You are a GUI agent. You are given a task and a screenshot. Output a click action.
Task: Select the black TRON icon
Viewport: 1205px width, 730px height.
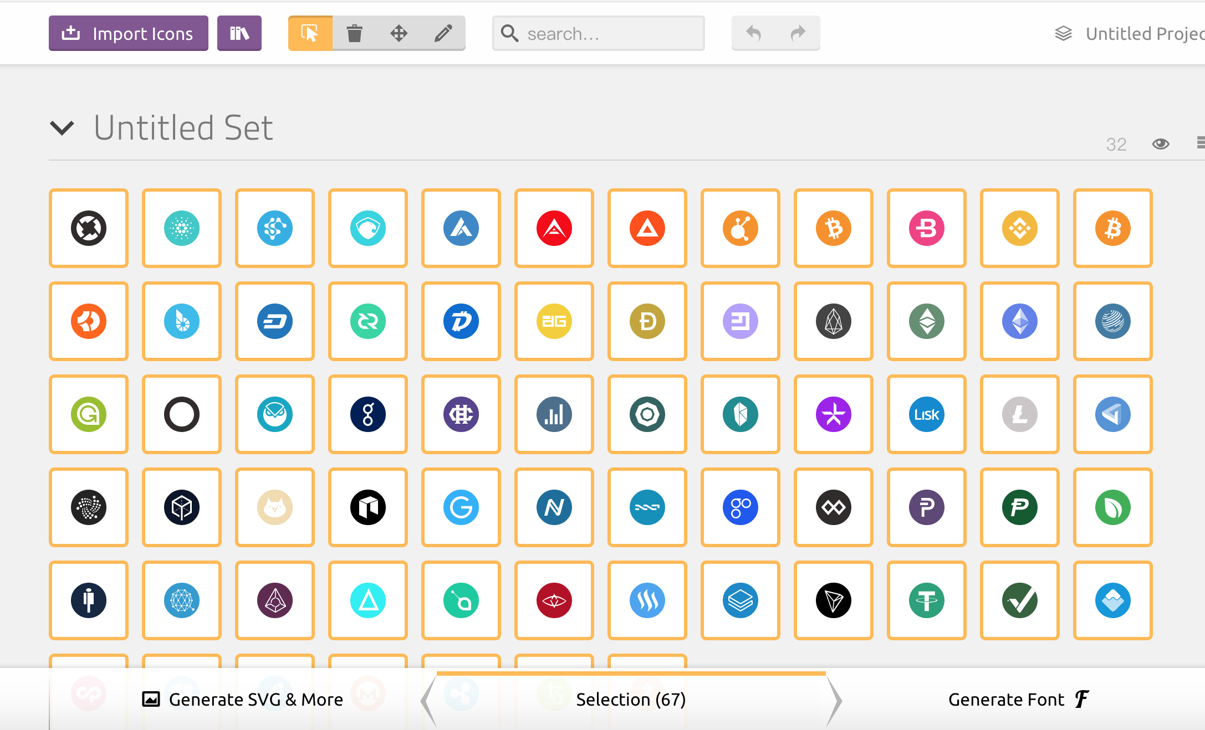pyautogui.click(x=834, y=600)
